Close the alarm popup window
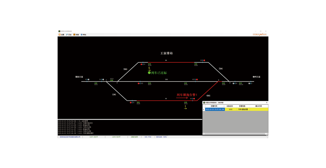The width and height of the screenshot is (326, 168). click(266, 103)
